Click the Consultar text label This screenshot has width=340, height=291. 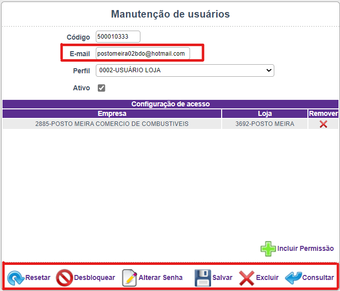coord(318,277)
